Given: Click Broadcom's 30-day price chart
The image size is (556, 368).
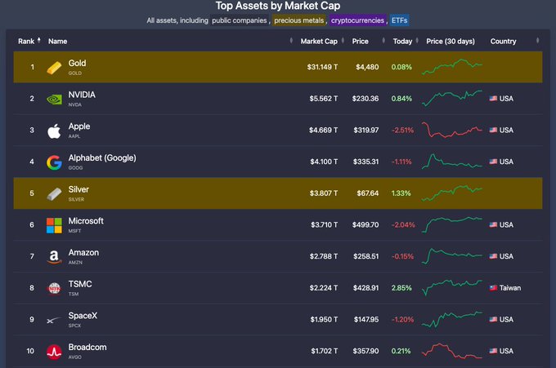Looking at the screenshot, I should pyautogui.click(x=451, y=351).
